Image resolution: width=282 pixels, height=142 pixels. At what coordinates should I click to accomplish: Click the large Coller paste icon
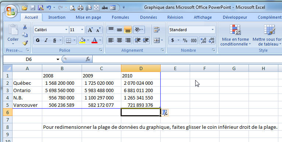coord(13,30)
